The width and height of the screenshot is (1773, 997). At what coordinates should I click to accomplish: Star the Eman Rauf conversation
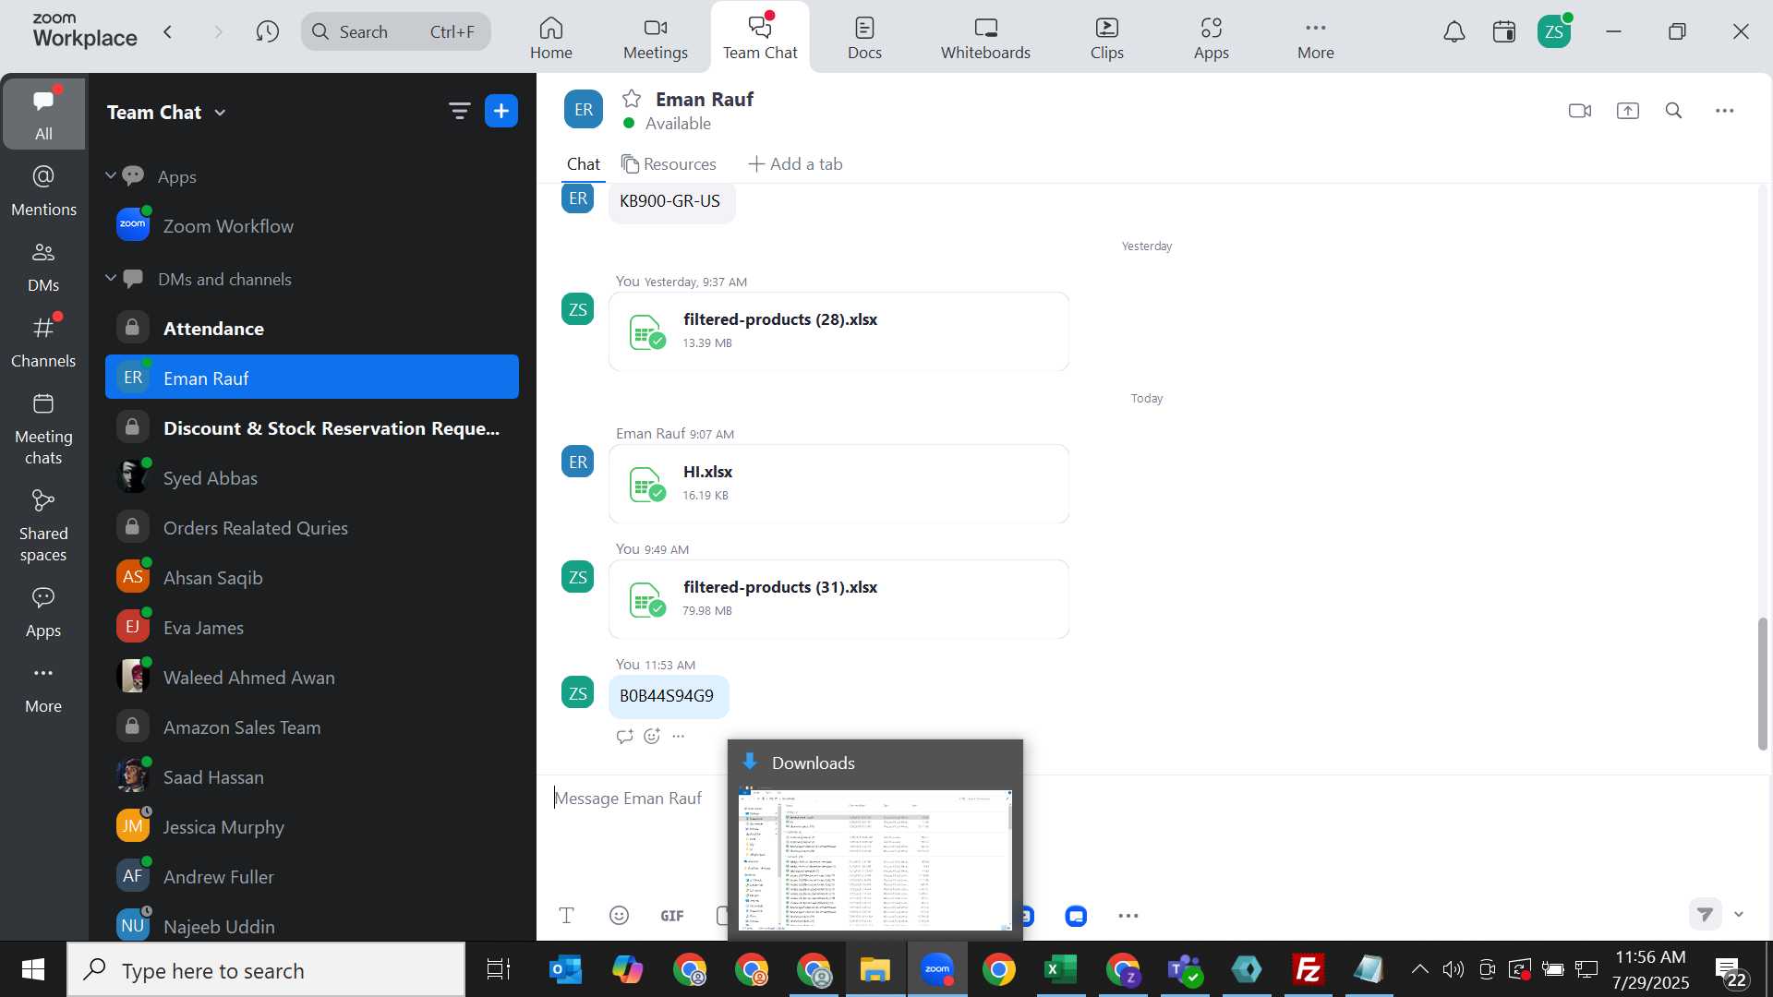[632, 99]
